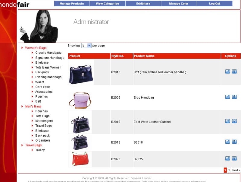Navigate using the Next pagination link
Screen dimensions: 241x182
click(236, 170)
